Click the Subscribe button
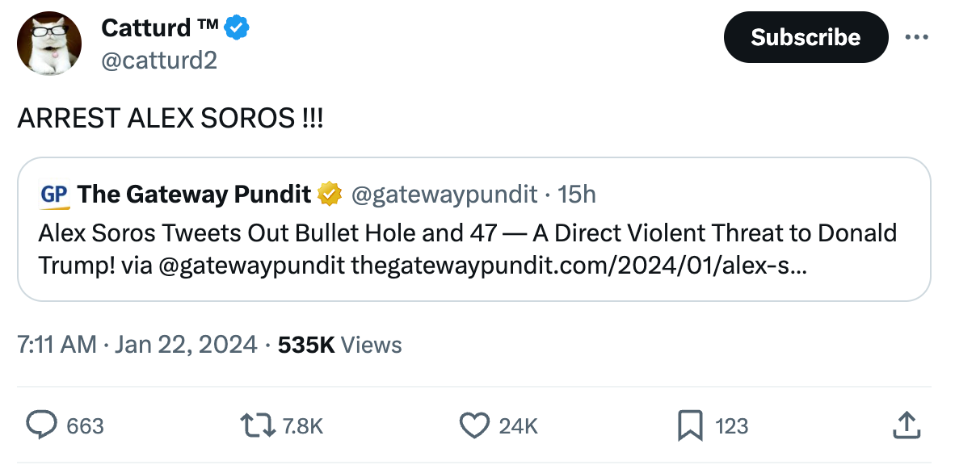 [x=805, y=36]
